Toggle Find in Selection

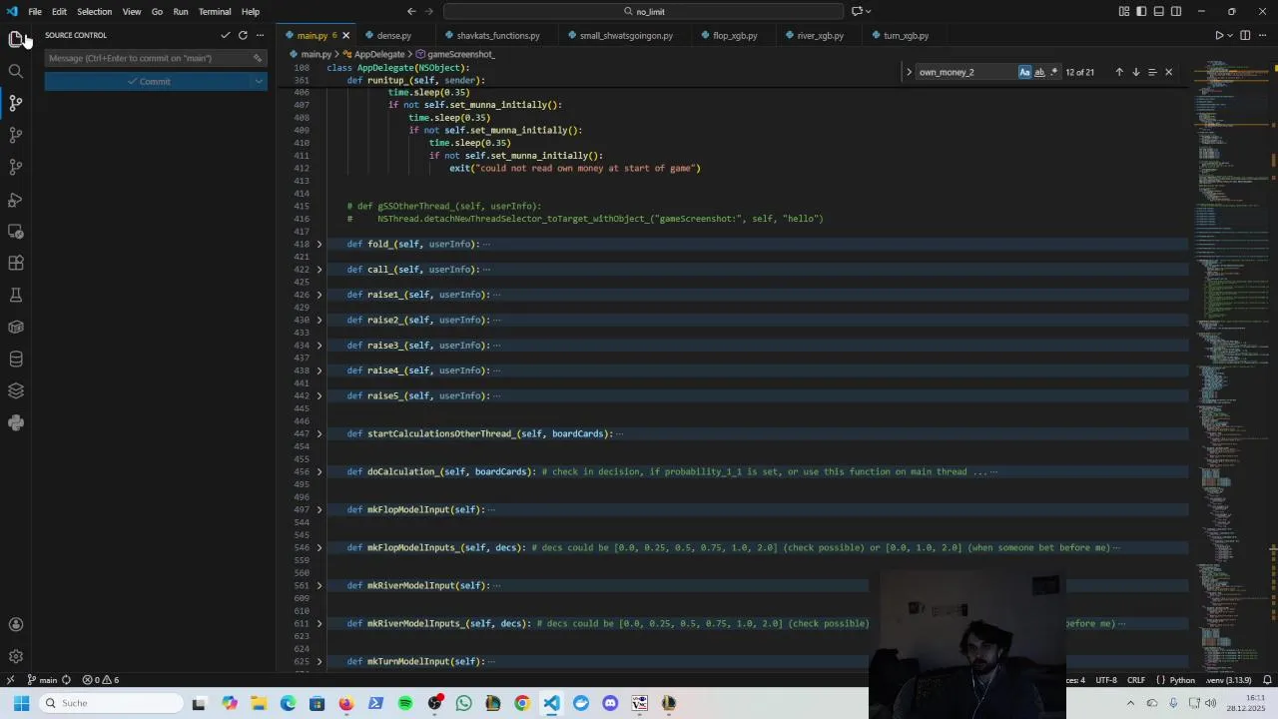[x=1152, y=72]
